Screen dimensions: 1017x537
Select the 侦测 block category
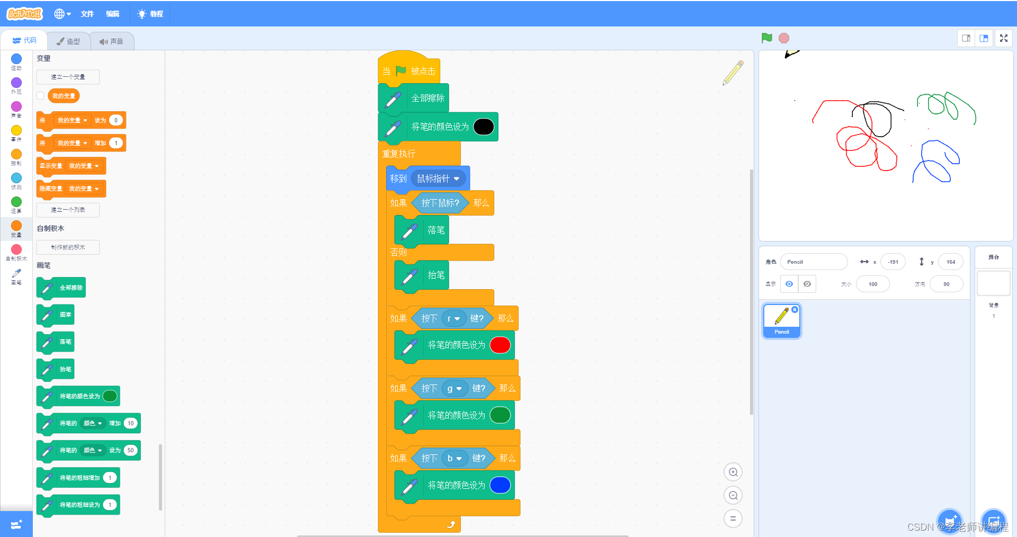[x=16, y=181]
